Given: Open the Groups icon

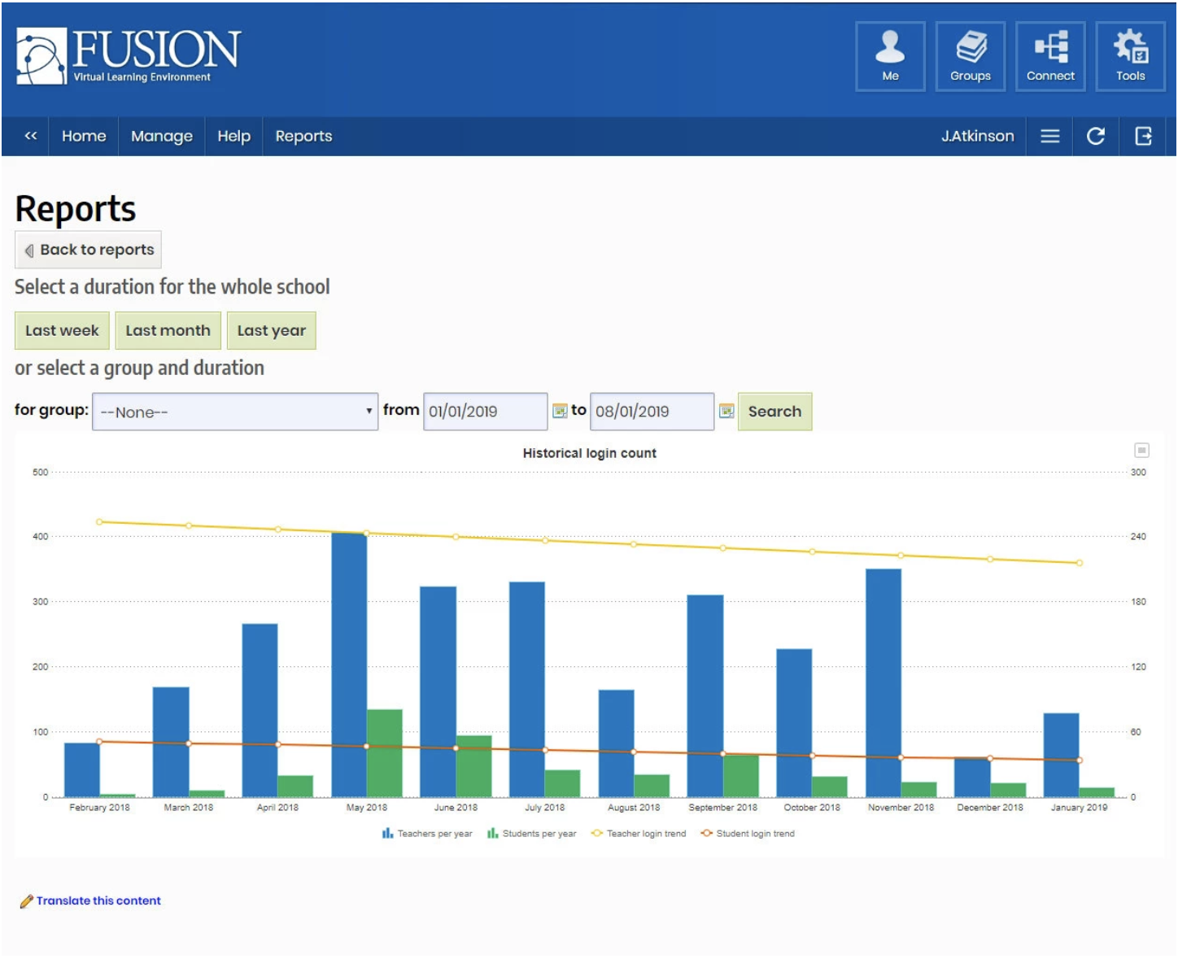Looking at the screenshot, I should tap(970, 56).
